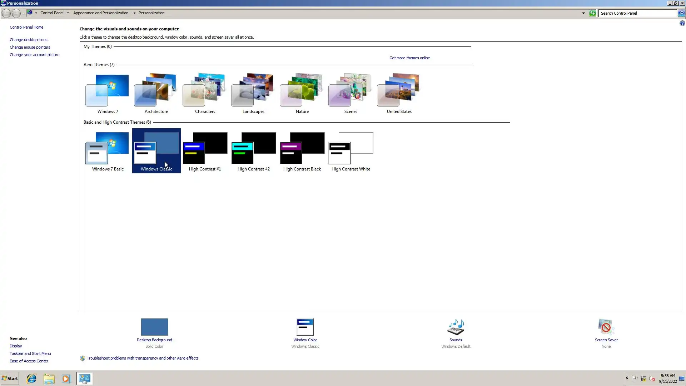This screenshot has width=686, height=386.
Task: Open the Sounds settings icon
Action: [x=456, y=327]
